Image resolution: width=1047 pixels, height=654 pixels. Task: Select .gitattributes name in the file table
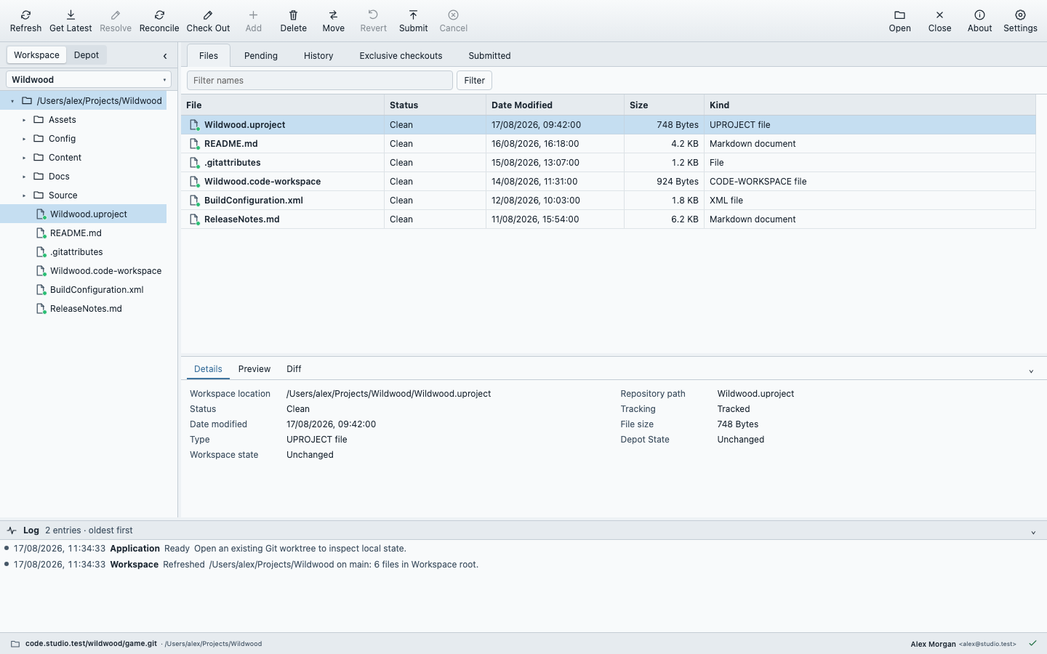coord(233,163)
